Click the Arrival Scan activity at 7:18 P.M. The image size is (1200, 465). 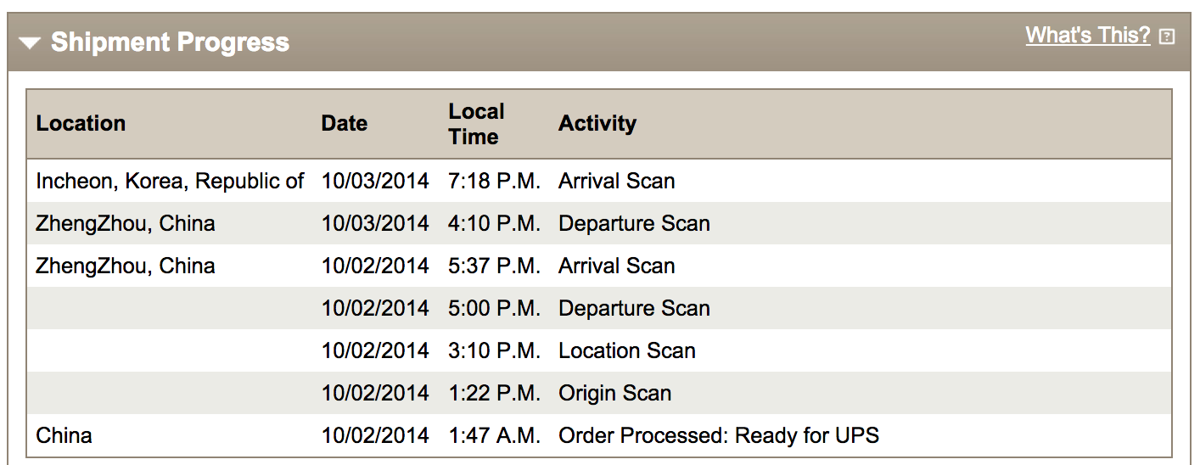(x=616, y=181)
